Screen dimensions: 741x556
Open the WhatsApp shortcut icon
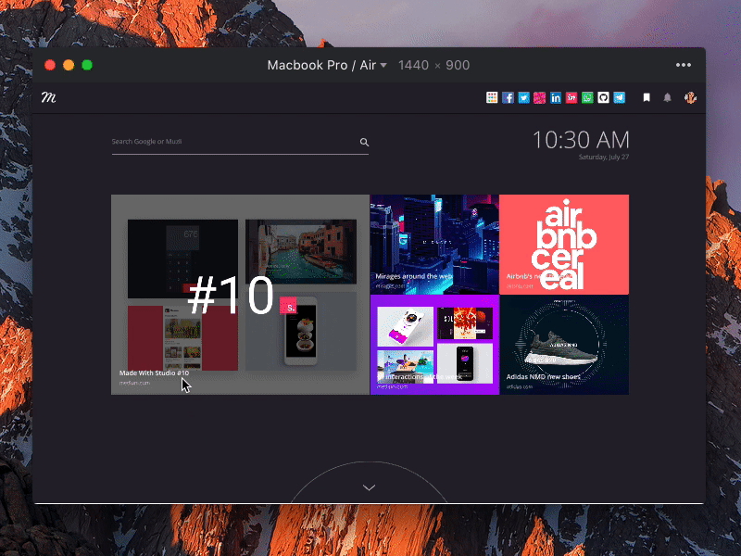(588, 96)
